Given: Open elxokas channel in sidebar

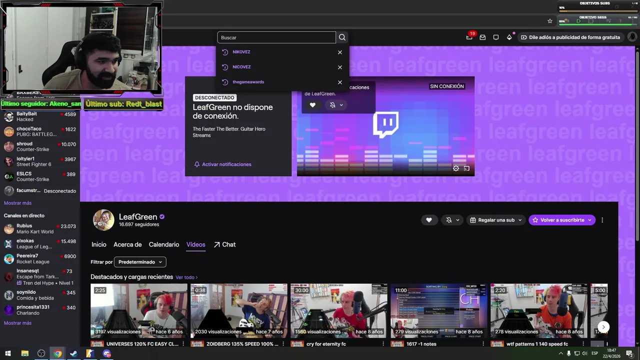Looking at the screenshot, I should (40, 243).
